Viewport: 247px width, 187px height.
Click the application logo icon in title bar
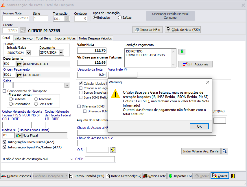pos(3,5)
